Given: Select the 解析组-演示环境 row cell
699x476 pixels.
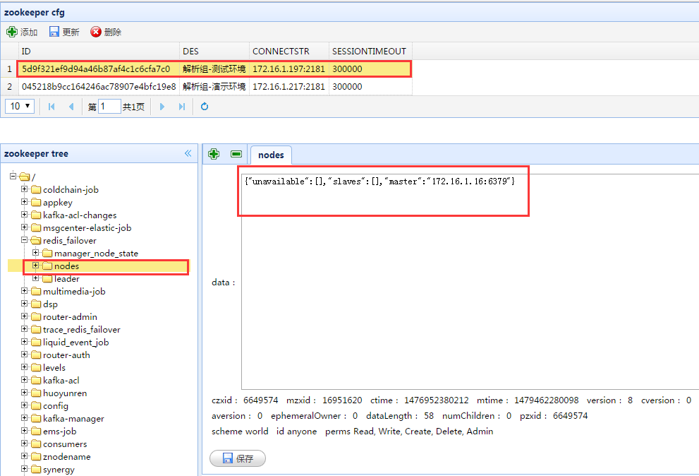Looking at the screenshot, I should [x=214, y=87].
